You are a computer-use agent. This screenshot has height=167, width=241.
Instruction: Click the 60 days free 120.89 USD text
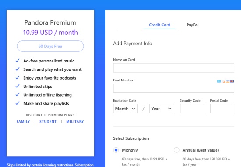pos(206,162)
